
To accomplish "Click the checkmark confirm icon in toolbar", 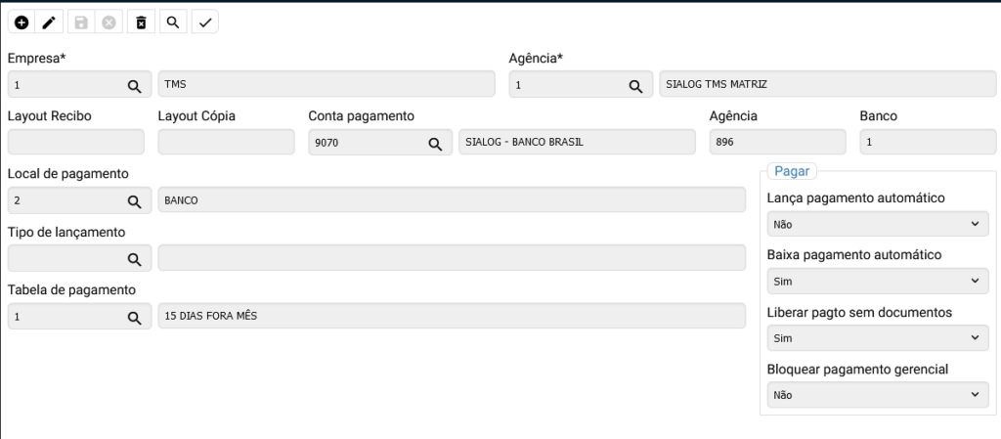I will tap(204, 22).
